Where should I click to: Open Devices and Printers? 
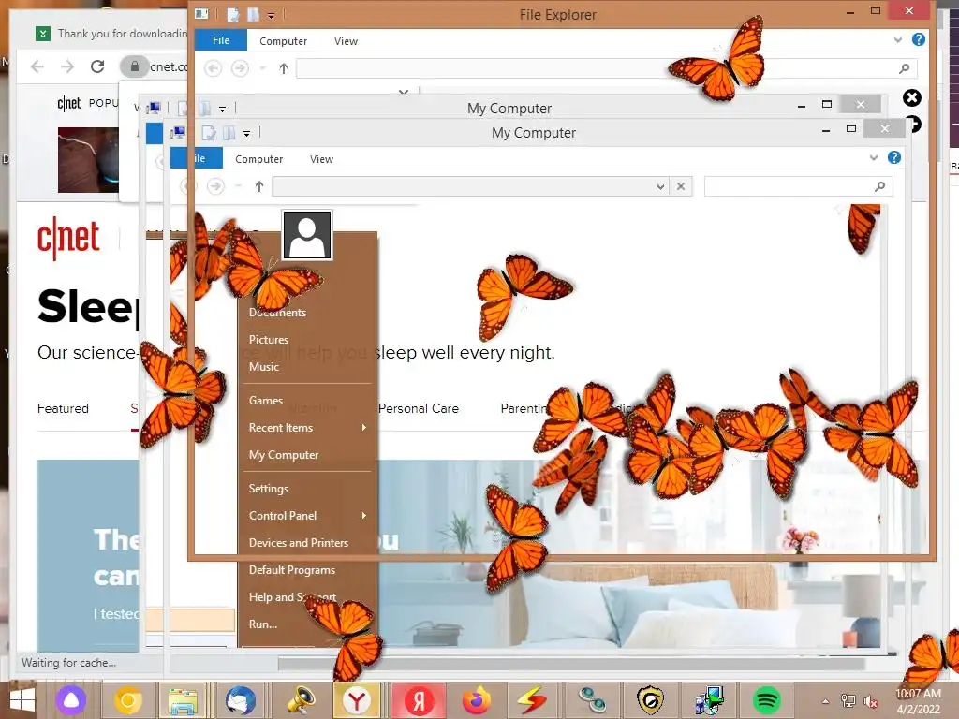click(299, 543)
